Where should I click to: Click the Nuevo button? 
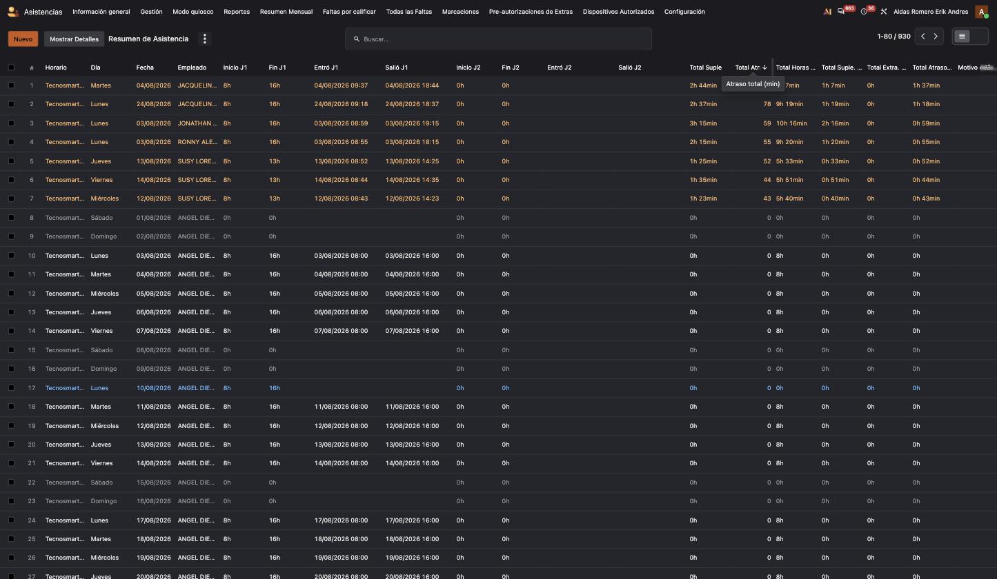[23, 39]
